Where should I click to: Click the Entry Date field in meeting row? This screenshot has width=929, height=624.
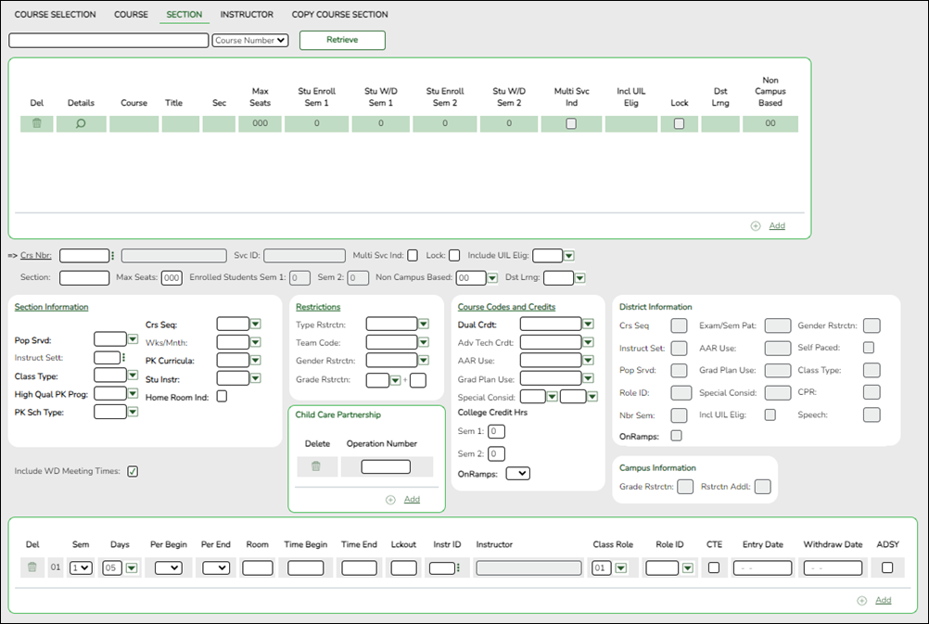tap(762, 568)
